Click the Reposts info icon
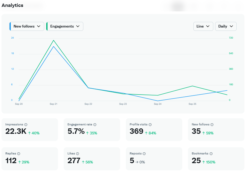This screenshot has width=248, height=173. [x=144, y=154]
